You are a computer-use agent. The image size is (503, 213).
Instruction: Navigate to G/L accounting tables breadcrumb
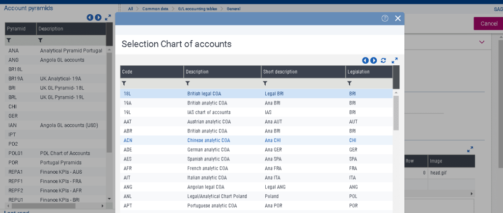197,9
